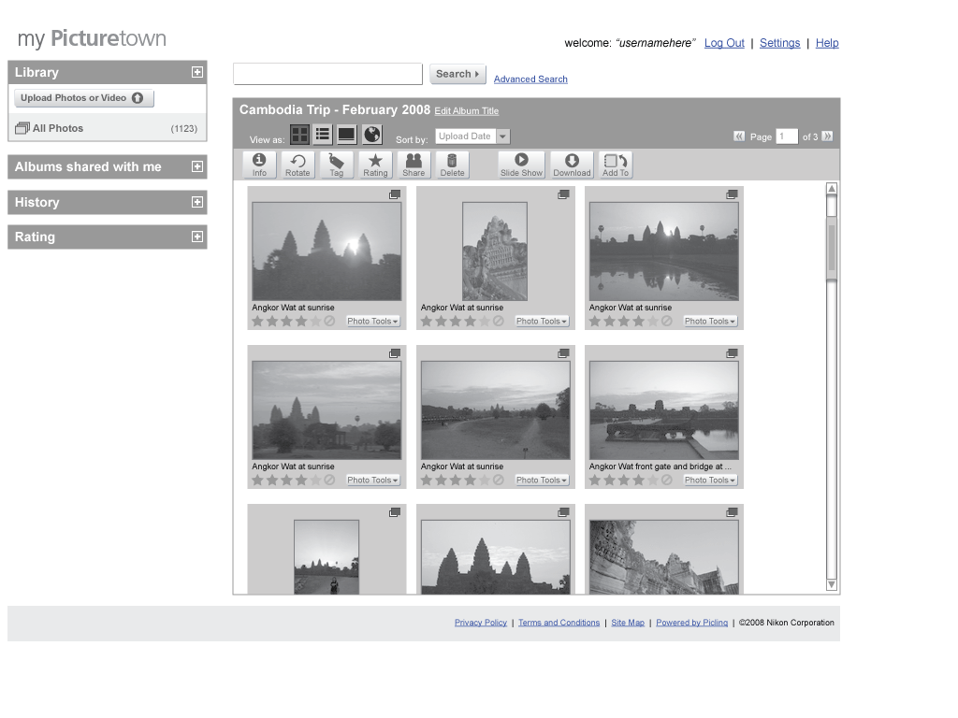Select All Photos in Library
958x718 pixels.
[x=58, y=128]
